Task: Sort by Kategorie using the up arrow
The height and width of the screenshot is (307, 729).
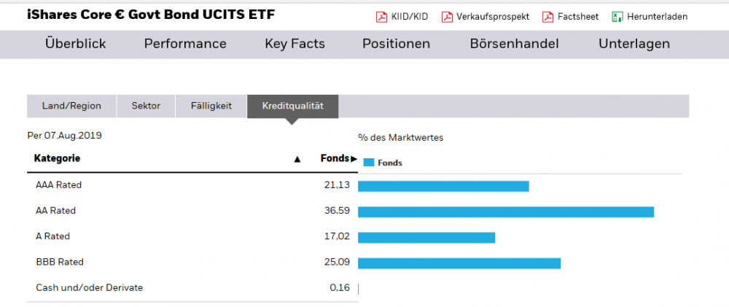Action: click(x=297, y=159)
